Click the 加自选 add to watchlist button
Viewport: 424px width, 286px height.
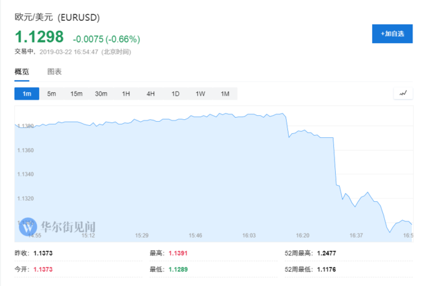(392, 33)
